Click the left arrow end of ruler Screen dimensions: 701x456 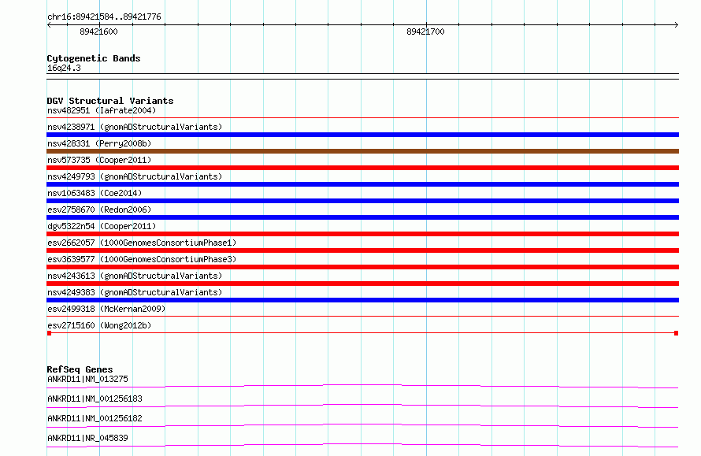pos(49,25)
